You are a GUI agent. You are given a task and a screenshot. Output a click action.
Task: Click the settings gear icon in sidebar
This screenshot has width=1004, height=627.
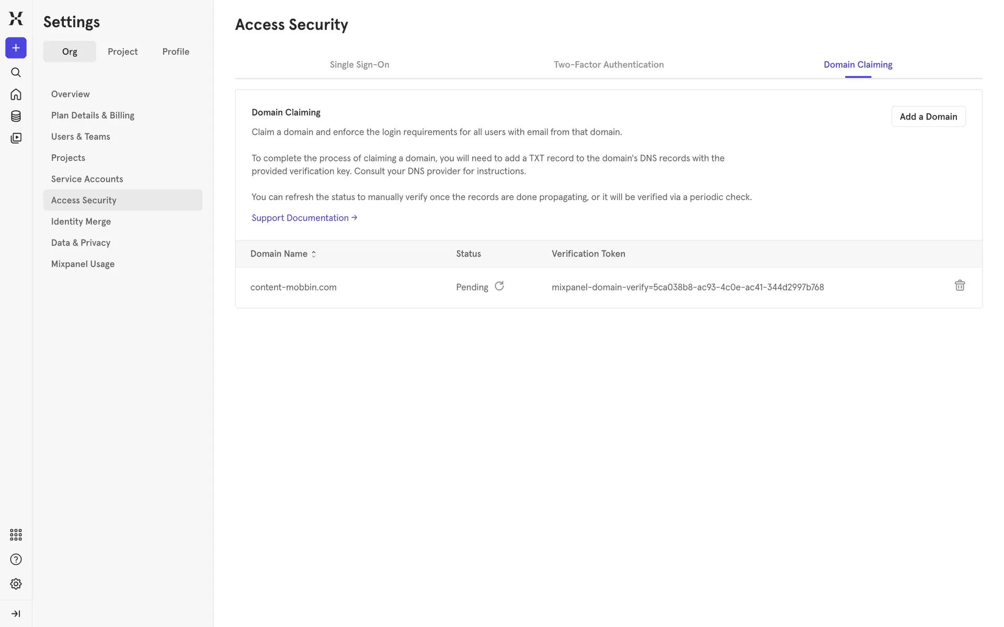click(x=16, y=584)
